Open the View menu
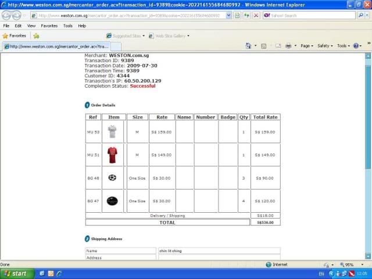 tap(31, 26)
